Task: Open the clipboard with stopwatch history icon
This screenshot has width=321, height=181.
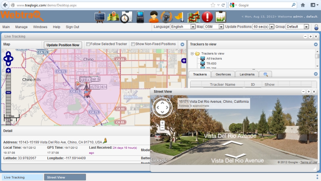Action: coord(127,17)
